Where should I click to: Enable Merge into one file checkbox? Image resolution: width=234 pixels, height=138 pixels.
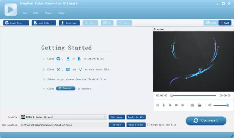(x=148, y=125)
